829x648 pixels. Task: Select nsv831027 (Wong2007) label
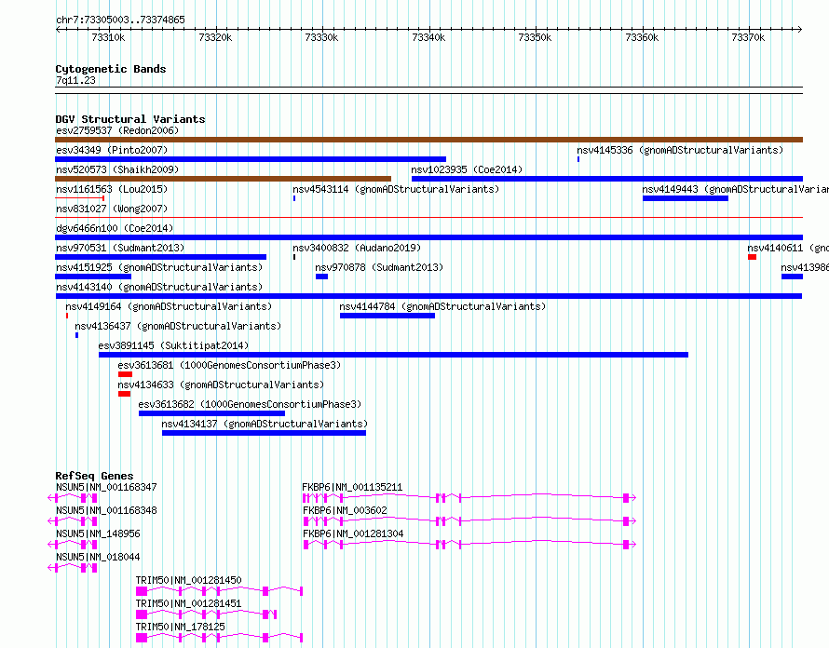pyautogui.click(x=112, y=209)
